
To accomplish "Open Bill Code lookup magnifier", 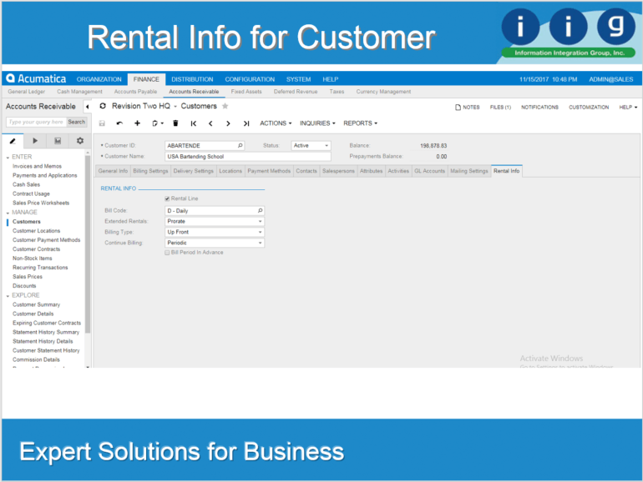I will pyautogui.click(x=260, y=210).
